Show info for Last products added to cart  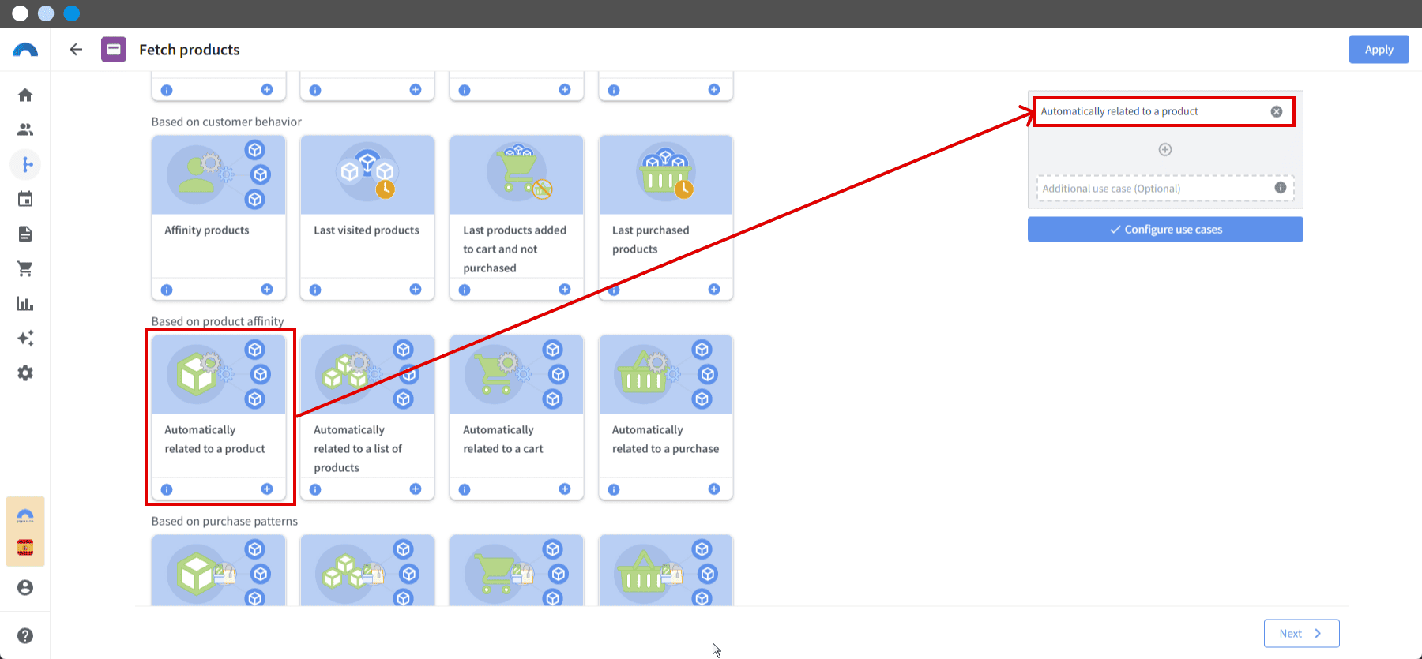(465, 290)
